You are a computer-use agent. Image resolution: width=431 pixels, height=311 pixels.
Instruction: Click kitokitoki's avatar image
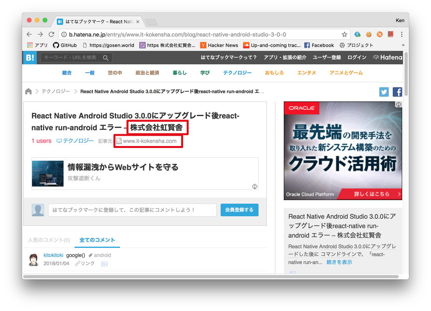34,260
